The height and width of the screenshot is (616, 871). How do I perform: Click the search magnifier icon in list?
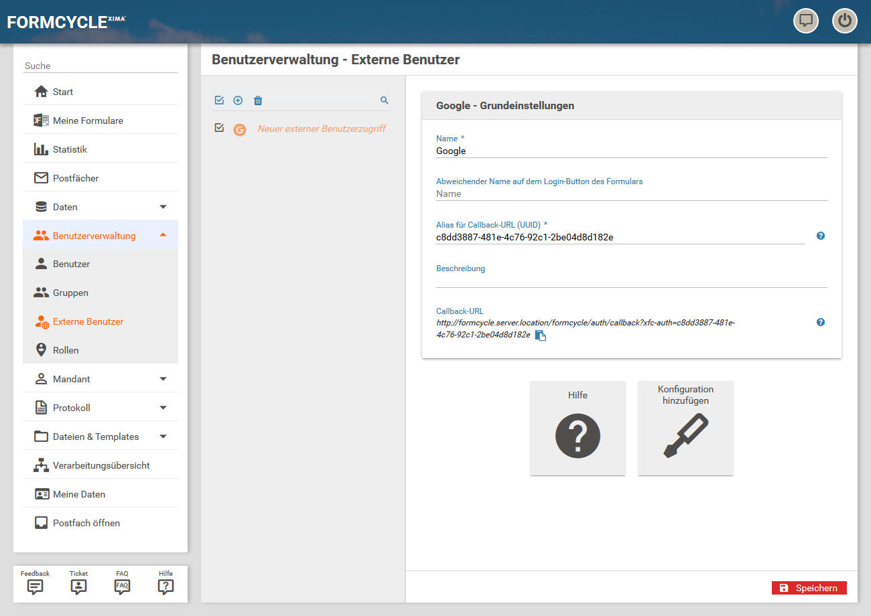(x=385, y=100)
